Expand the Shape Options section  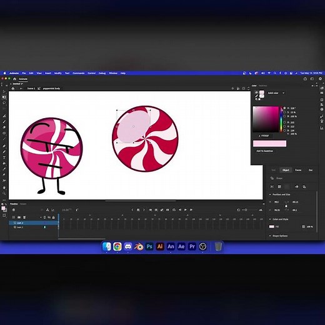pos(270,236)
